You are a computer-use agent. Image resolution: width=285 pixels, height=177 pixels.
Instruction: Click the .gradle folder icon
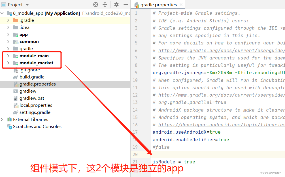(16, 20)
